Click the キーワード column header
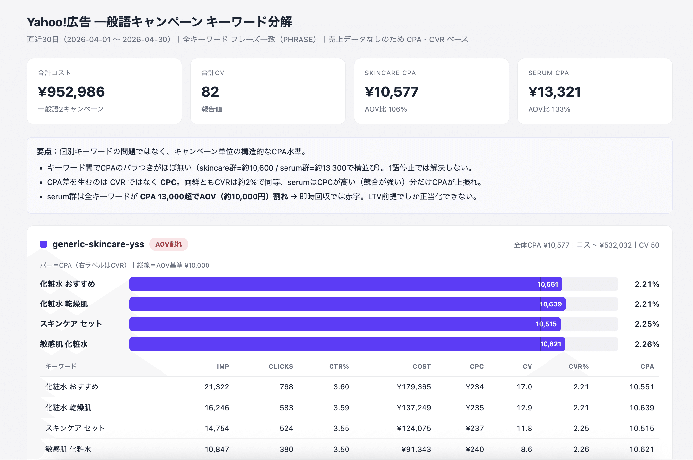The height and width of the screenshot is (460, 693). tap(61, 366)
